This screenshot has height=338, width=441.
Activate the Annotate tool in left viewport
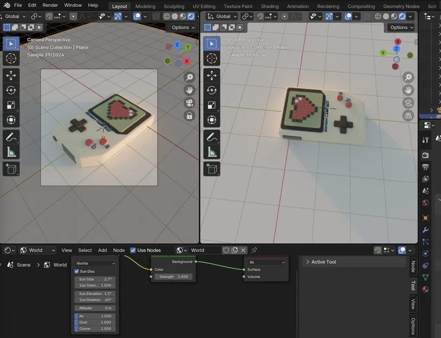(x=11, y=137)
